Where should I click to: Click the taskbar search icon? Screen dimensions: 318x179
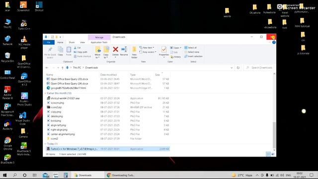tap(15, 175)
